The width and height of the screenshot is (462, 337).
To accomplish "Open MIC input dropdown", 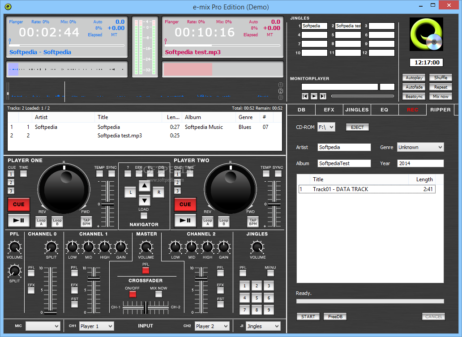I will (43, 326).
